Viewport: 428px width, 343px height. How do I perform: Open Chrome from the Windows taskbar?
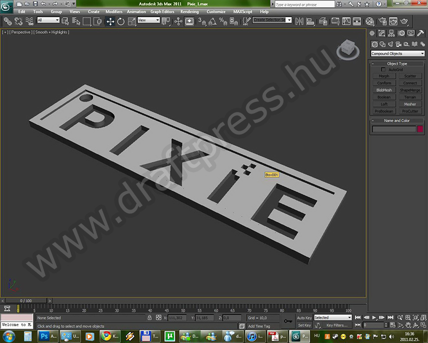[x=110, y=336]
